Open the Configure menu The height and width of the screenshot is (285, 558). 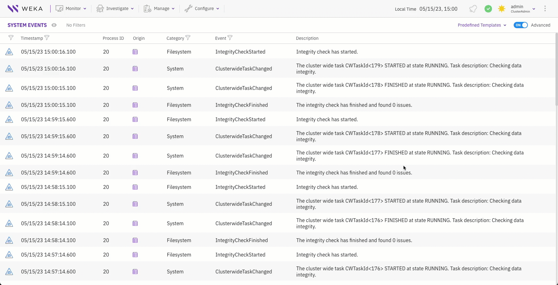tap(202, 9)
